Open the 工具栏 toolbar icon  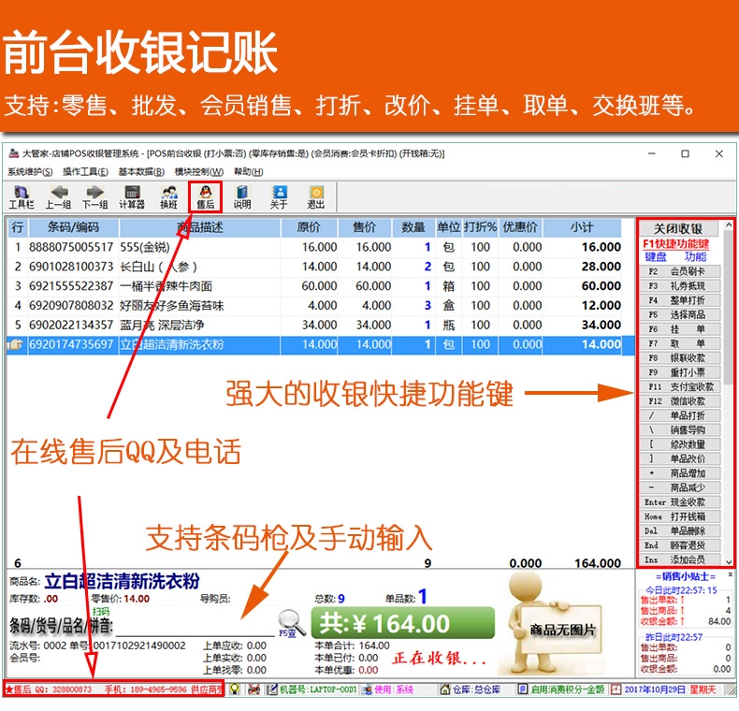click(22, 197)
